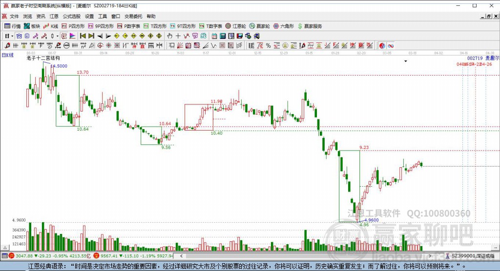The image size is (500, 271).
Task: Open the 交易委托 menu
Action: pyautogui.click(x=133, y=16)
